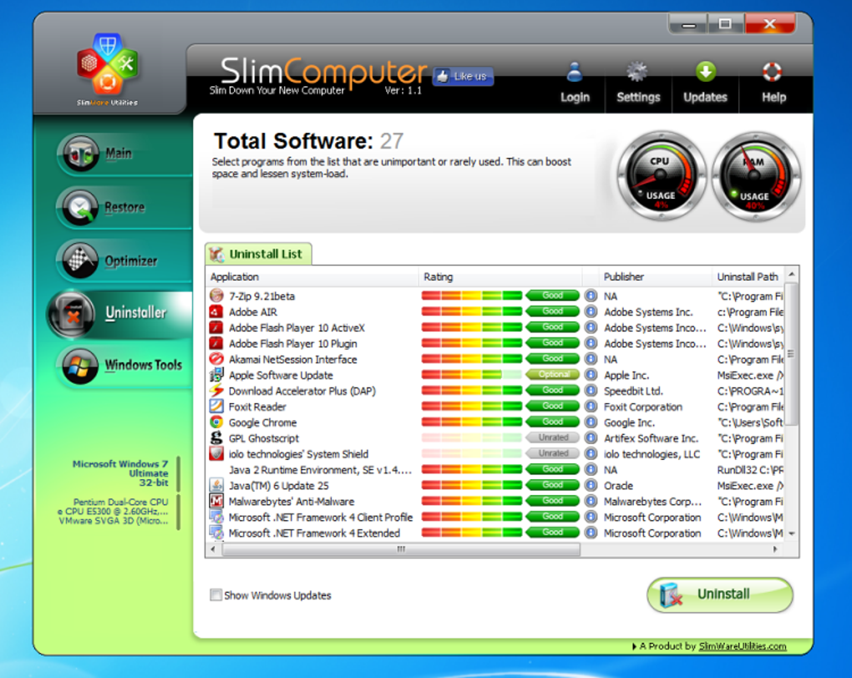Click info icon for Akamai NetSession Interface
Image resolution: width=852 pixels, height=678 pixels.
[x=591, y=358]
